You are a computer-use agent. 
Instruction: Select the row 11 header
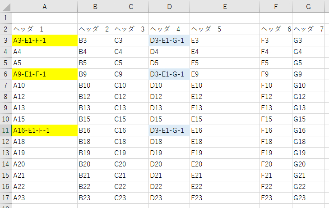[x=6, y=130]
